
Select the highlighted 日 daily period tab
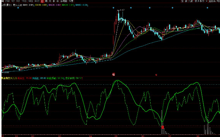pos(42,1)
